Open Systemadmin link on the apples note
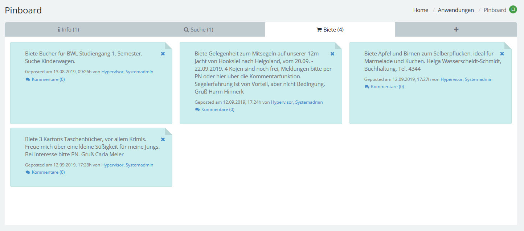The image size is (524, 231). 478,79
